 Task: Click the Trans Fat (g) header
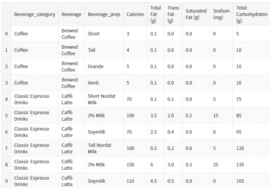click(173, 14)
